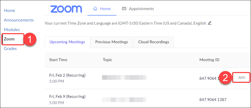Open the Appointments tab label
Screen dimensions: 251x108
coord(142,9)
